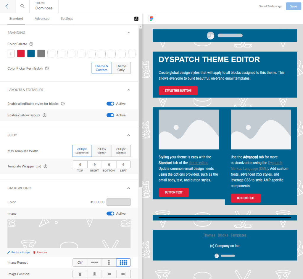This screenshot has height=279, width=303.
Task: Set Image Position to left
Action: [109, 274]
